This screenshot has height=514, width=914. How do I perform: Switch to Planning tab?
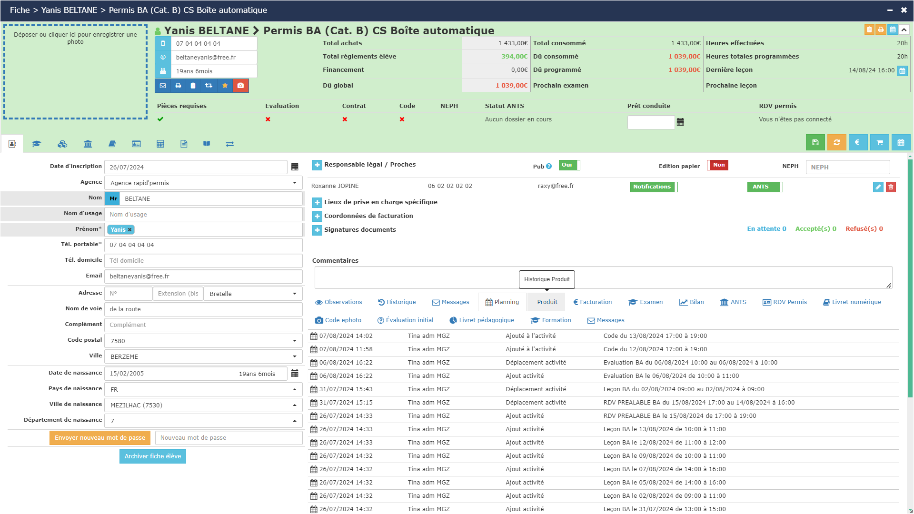[502, 302]
